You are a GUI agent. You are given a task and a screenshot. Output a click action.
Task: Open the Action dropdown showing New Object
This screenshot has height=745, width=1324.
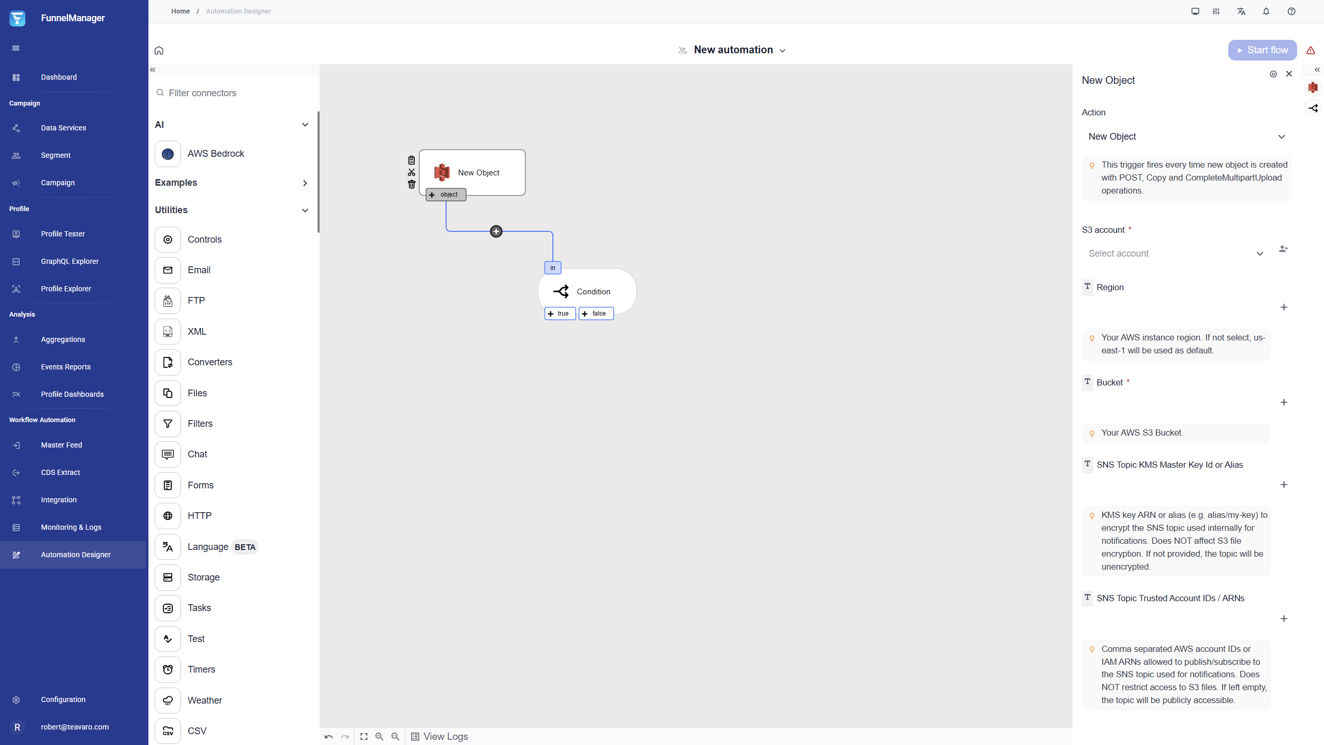pos(1186,137)
